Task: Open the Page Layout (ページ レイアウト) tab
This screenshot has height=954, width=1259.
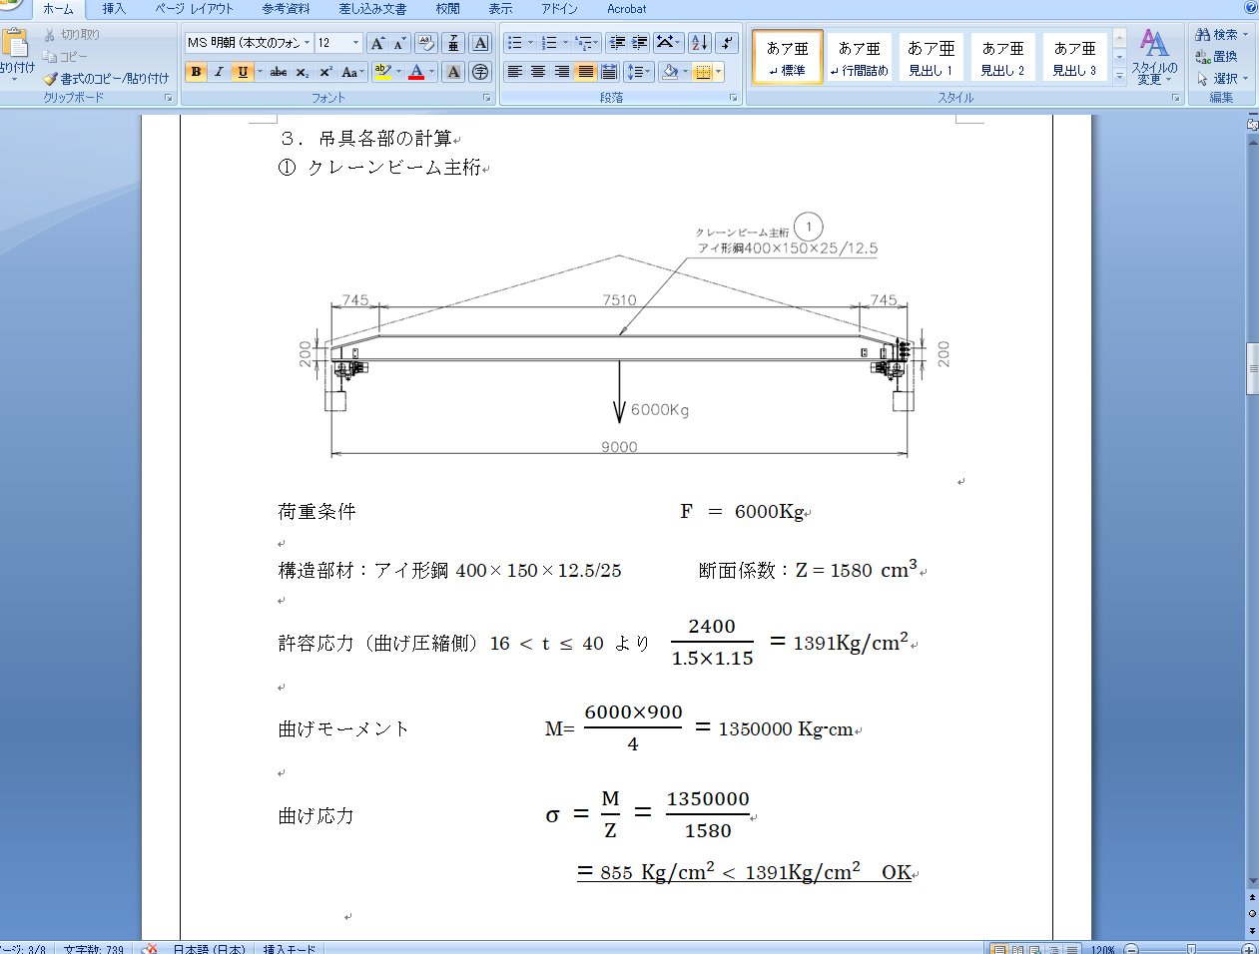Action: click(194, 9)
